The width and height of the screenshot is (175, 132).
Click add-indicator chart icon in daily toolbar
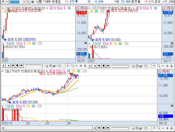point(141,128)
